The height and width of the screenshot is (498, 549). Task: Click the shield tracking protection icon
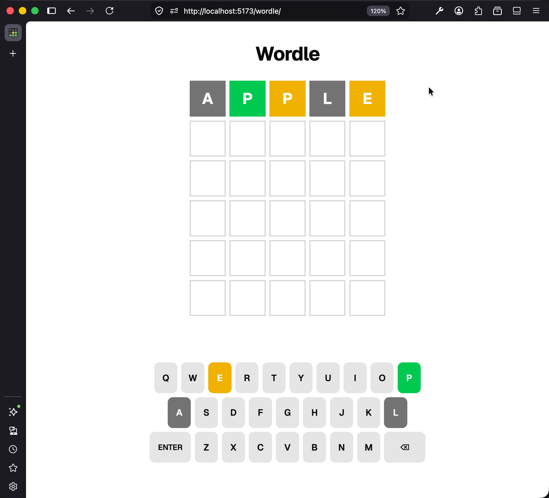(159, 11)
